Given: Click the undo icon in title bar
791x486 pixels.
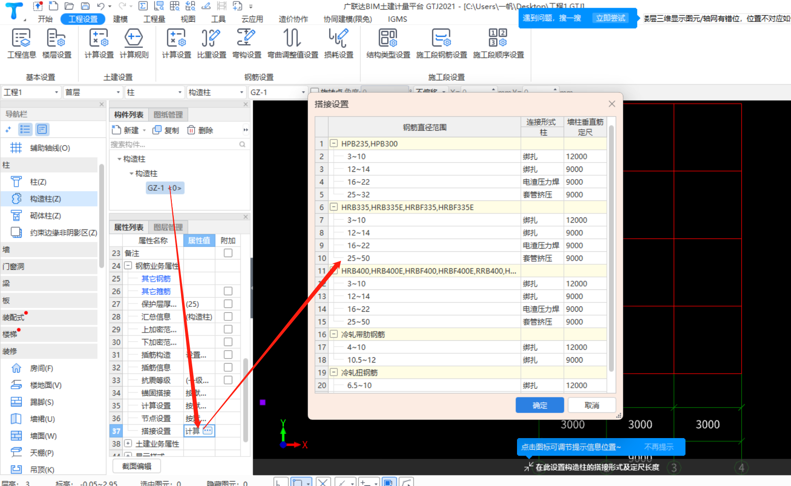Looking at the screenshot, I should [x=101, y=6].
